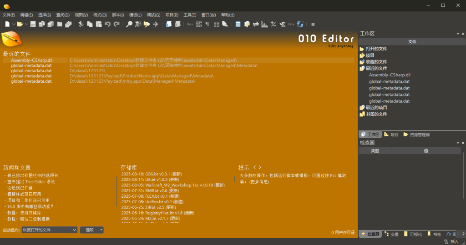Click the Run Template grey scroll icon
466x245 pixels.
pyautogui.click(x=178, y=25)
